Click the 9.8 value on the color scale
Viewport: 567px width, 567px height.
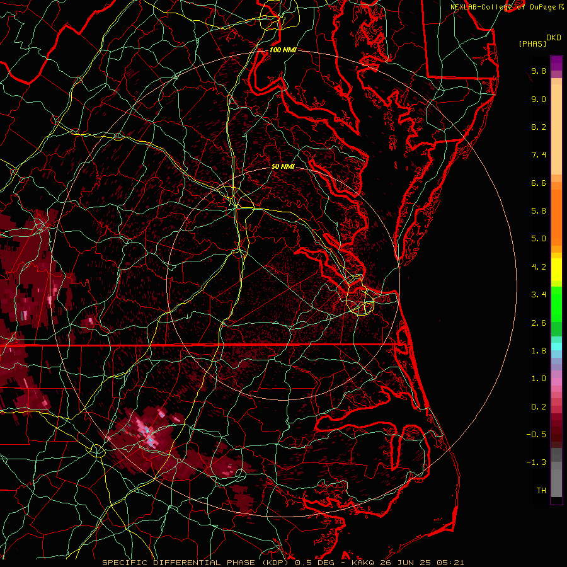[539, 71]
